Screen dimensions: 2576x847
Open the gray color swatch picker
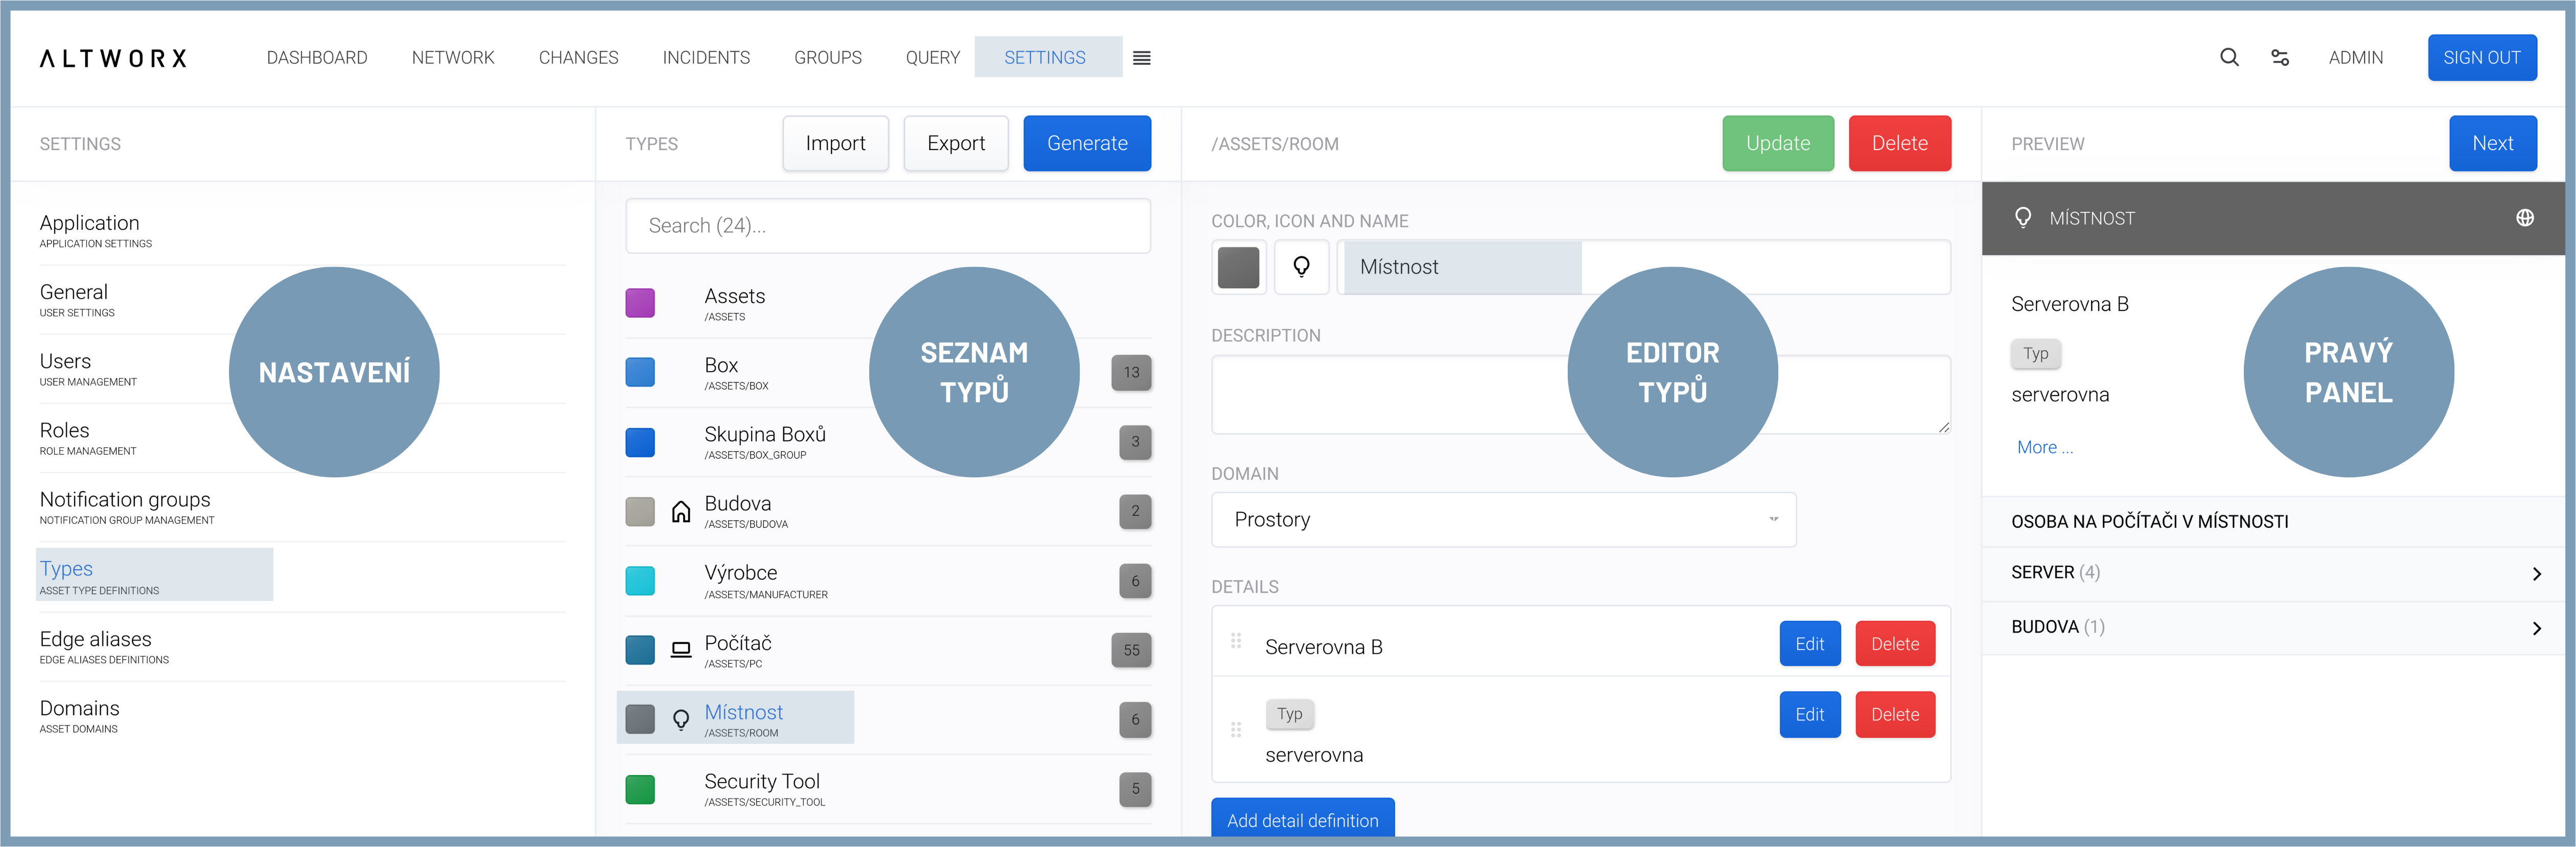coord(1238,267)
